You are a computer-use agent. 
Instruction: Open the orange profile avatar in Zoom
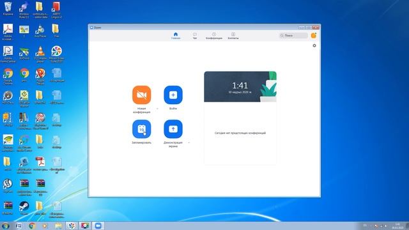click(x=314, y=36)
